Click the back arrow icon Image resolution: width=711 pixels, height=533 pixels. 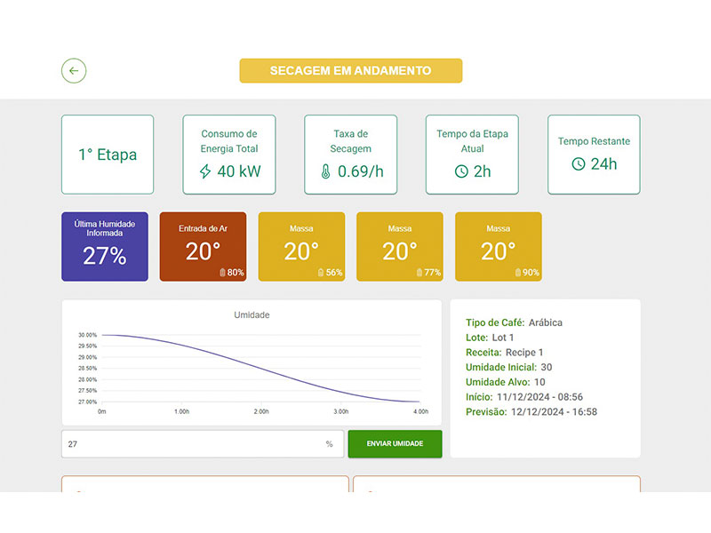pyautogui.click(x=74, y=71)
